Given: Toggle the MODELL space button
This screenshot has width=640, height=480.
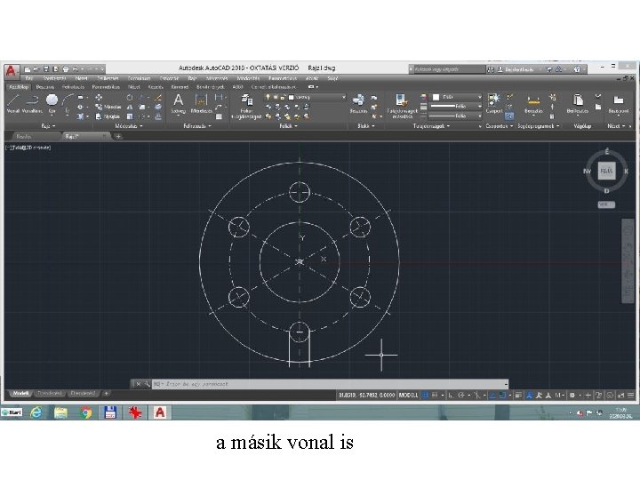Looking at the screenshot, I should click(408, 395).
